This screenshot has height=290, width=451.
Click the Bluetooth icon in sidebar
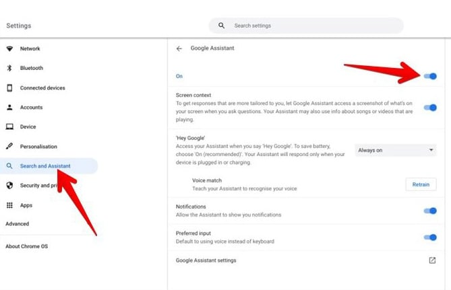click(9, 68)
